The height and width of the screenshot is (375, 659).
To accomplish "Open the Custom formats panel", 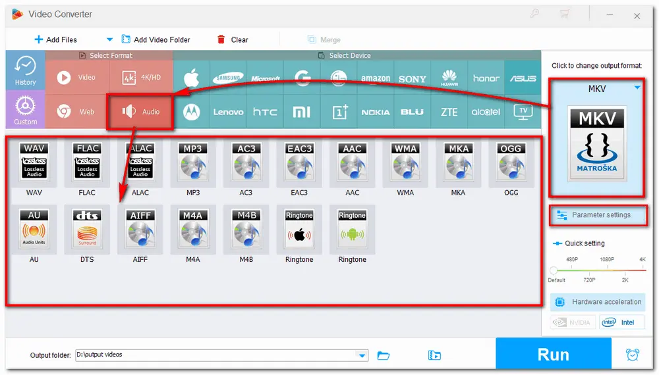I will (25, 109).
